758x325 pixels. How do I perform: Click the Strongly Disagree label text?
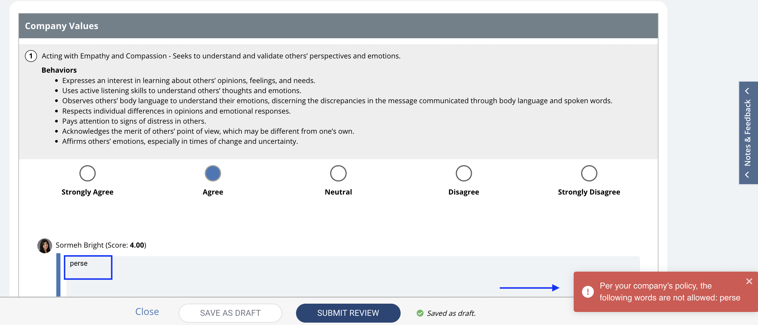(x=589, y=192)
